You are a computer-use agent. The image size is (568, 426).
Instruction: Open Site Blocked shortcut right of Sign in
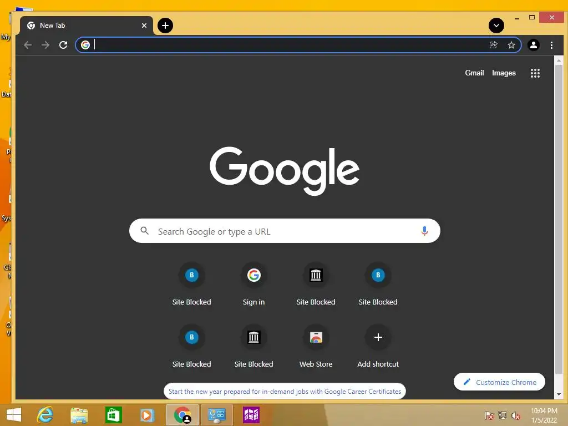pyautogui.click(x=316, y=285)
